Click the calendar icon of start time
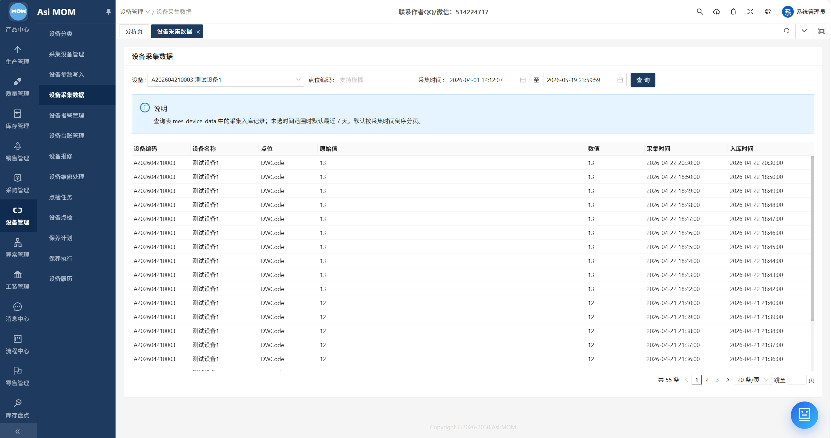 [523, 80]
